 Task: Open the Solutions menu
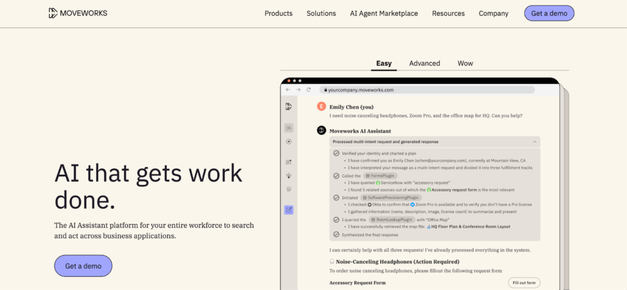coord(321,13)
